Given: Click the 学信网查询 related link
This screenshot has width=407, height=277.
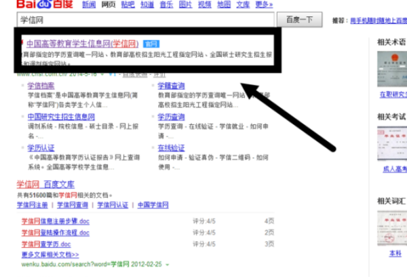Looking at the screenshot, I should (73, 205).
